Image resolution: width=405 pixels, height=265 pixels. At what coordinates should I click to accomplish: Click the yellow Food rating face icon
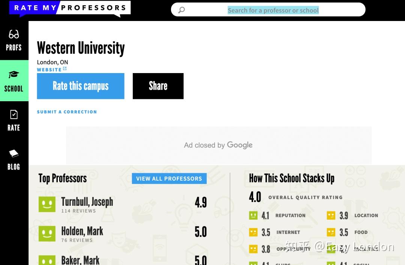[x=331, y=232]
